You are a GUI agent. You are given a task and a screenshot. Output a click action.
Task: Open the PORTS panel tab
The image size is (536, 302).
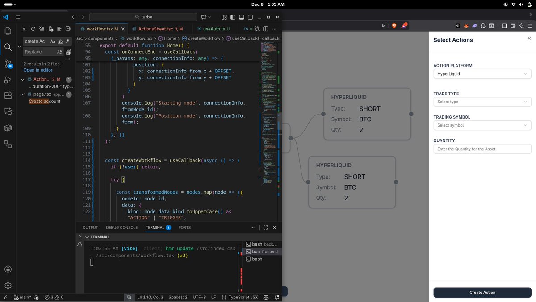pos(184,227)
